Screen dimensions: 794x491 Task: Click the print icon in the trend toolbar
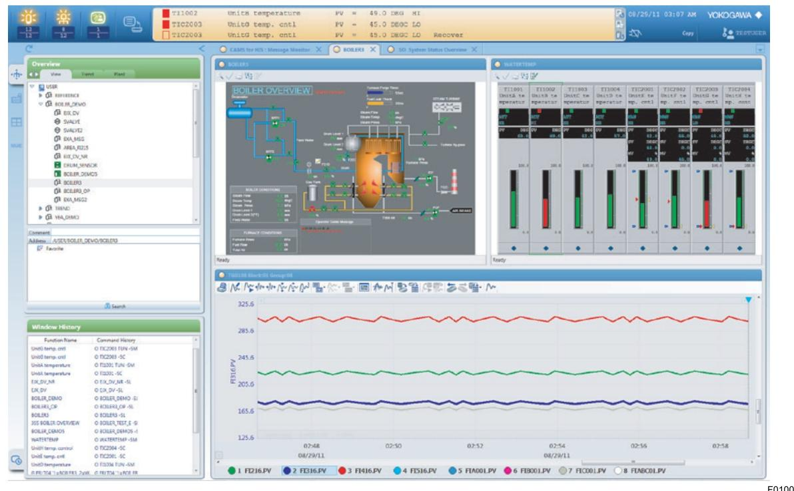click(x=222, y=287)
